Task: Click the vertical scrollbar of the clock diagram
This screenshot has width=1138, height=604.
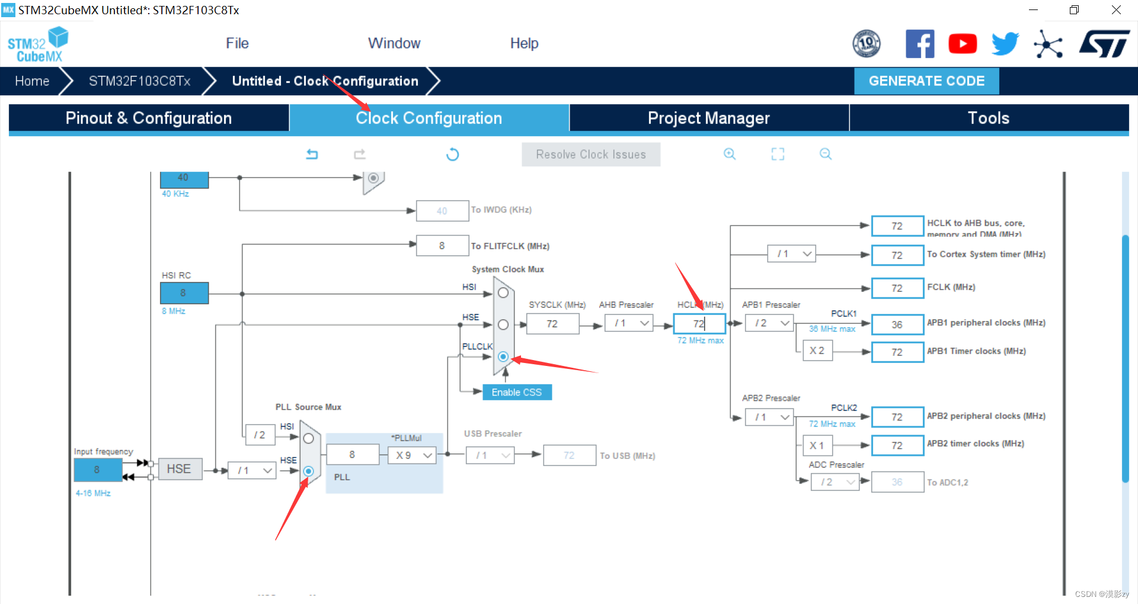Action: 1125,358
